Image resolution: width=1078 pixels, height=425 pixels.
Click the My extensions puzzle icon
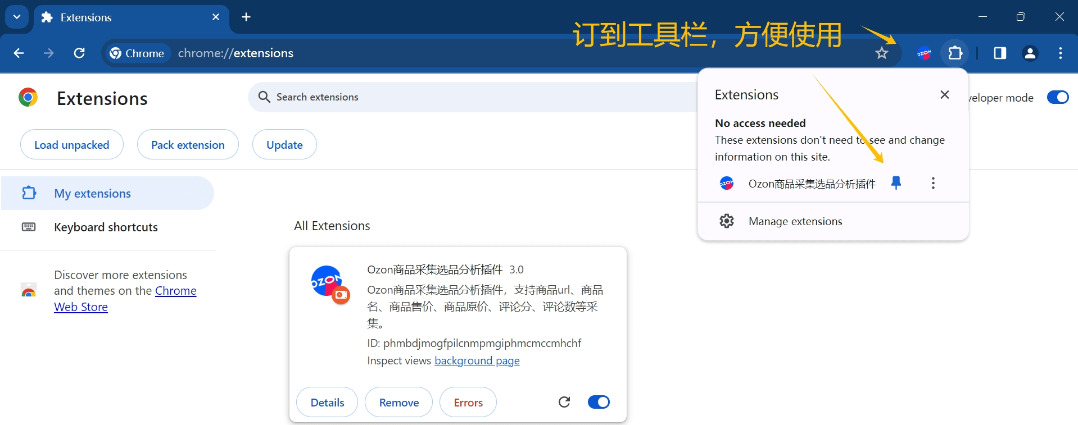[x=29, y=193]
